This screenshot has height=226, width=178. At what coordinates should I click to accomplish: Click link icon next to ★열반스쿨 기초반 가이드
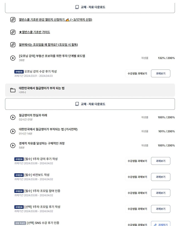[x=13, y=32]
